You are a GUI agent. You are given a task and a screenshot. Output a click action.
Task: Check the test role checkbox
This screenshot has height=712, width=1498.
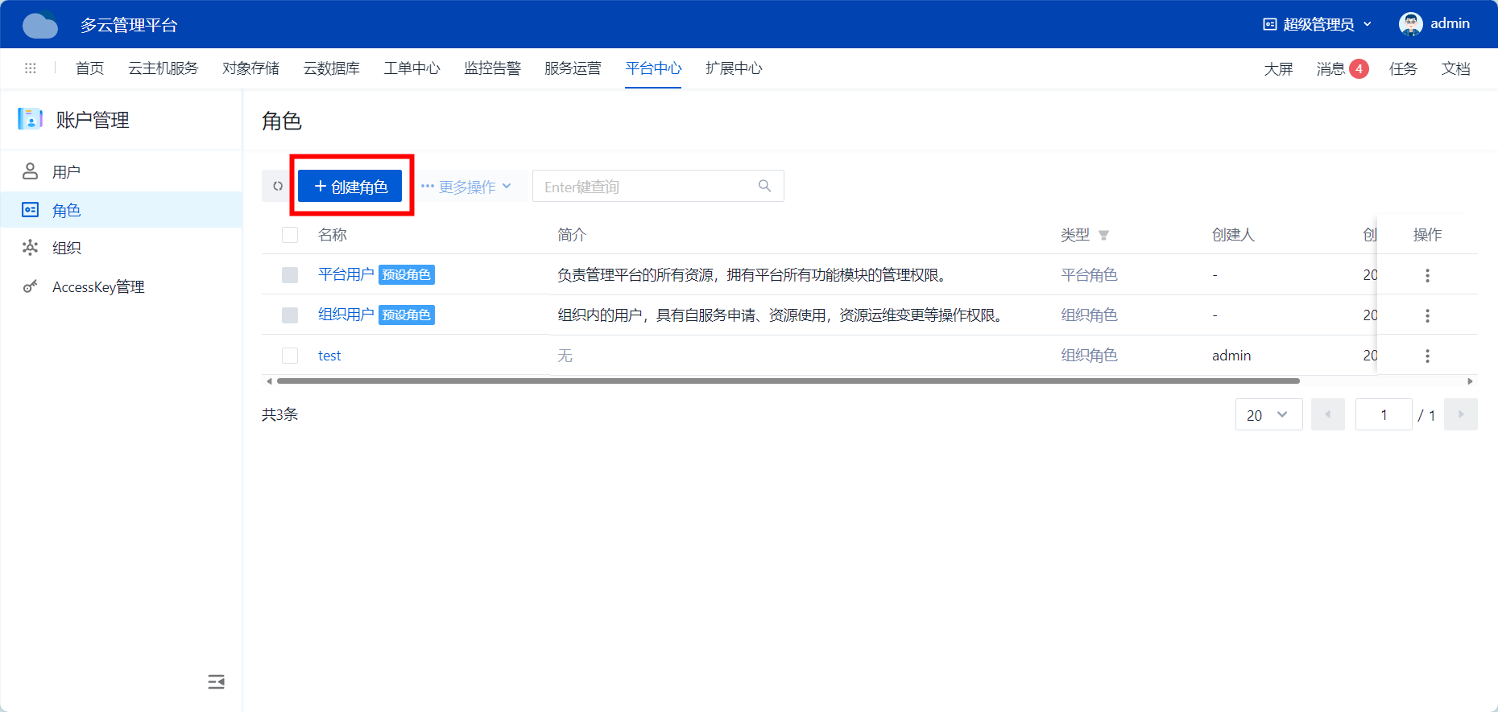click(290, 356)
